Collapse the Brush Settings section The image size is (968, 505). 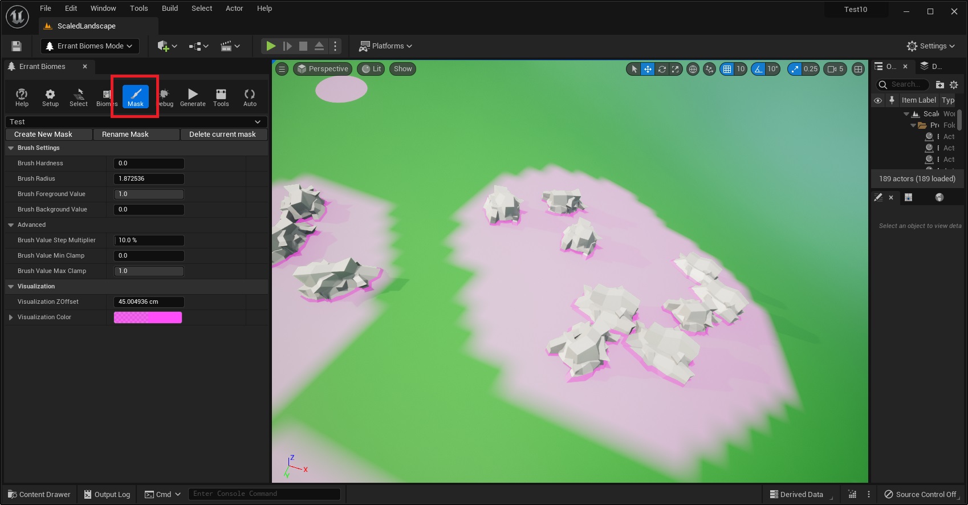click(x=11, y=148)
